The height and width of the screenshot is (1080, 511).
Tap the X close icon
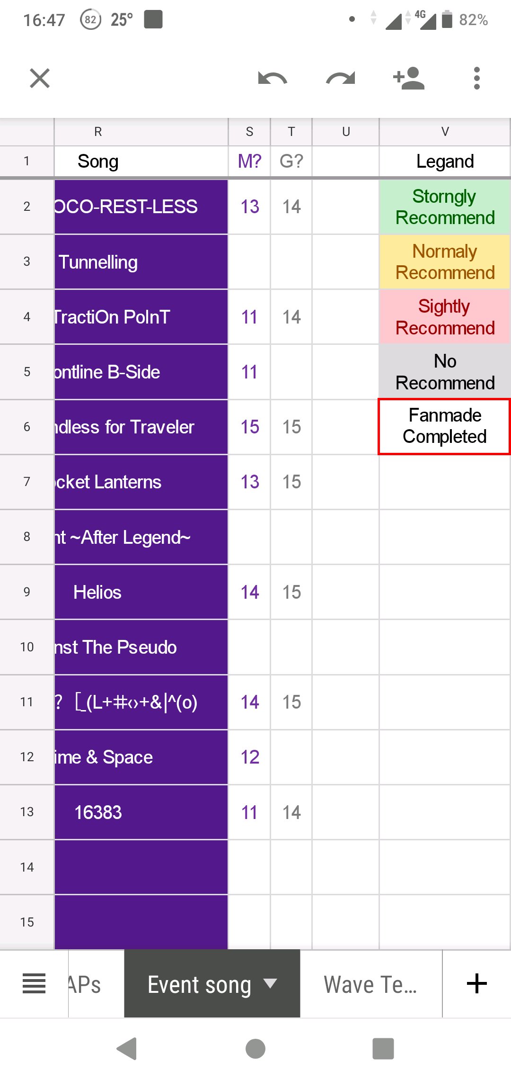pyautogui.click(x=40, y=78)
